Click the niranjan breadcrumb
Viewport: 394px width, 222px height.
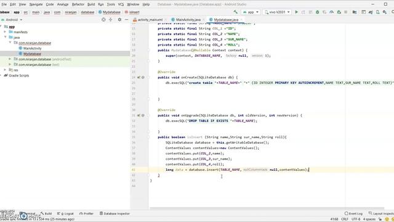(71, 12)
